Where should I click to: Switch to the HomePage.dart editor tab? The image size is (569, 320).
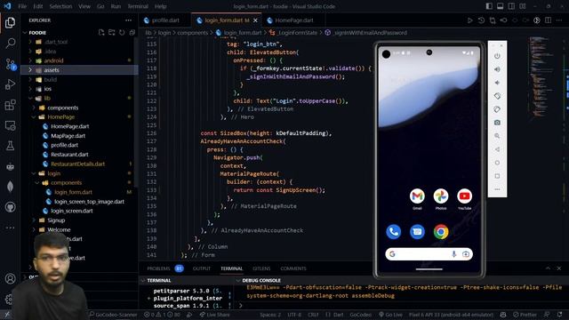pos(294,20)
